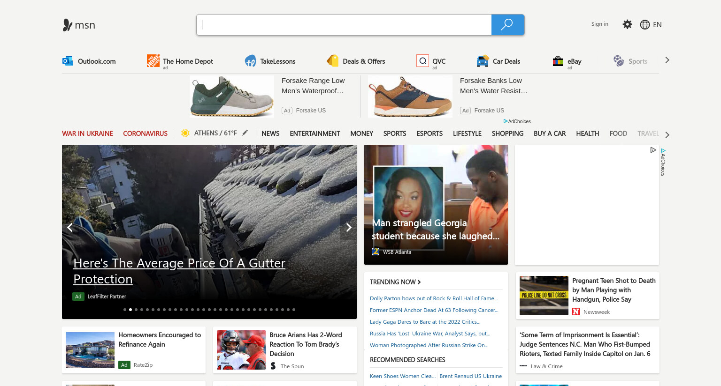Click the Sports shortcut icon
Image resolution: width=721 pixels, height=386 pixels.
(619, 61)
